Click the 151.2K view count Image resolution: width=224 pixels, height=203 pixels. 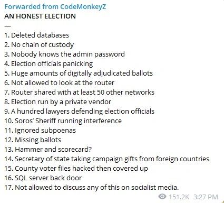(x=179, y=197)
